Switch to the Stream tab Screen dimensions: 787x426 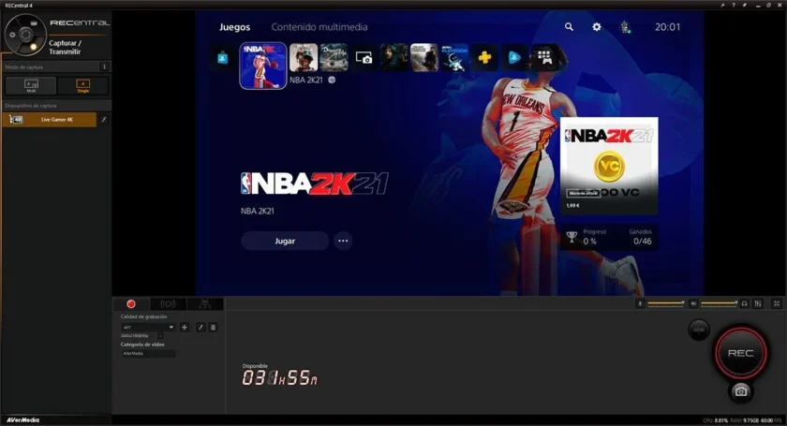(x=168, y=303)
